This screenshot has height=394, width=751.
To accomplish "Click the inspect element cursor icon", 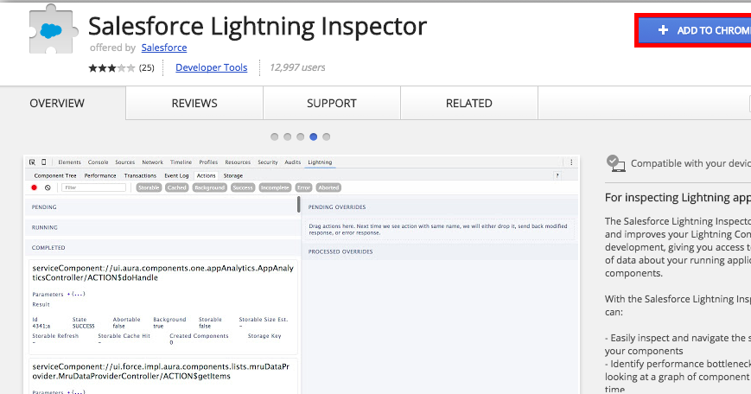I will [x=32, y=162].
